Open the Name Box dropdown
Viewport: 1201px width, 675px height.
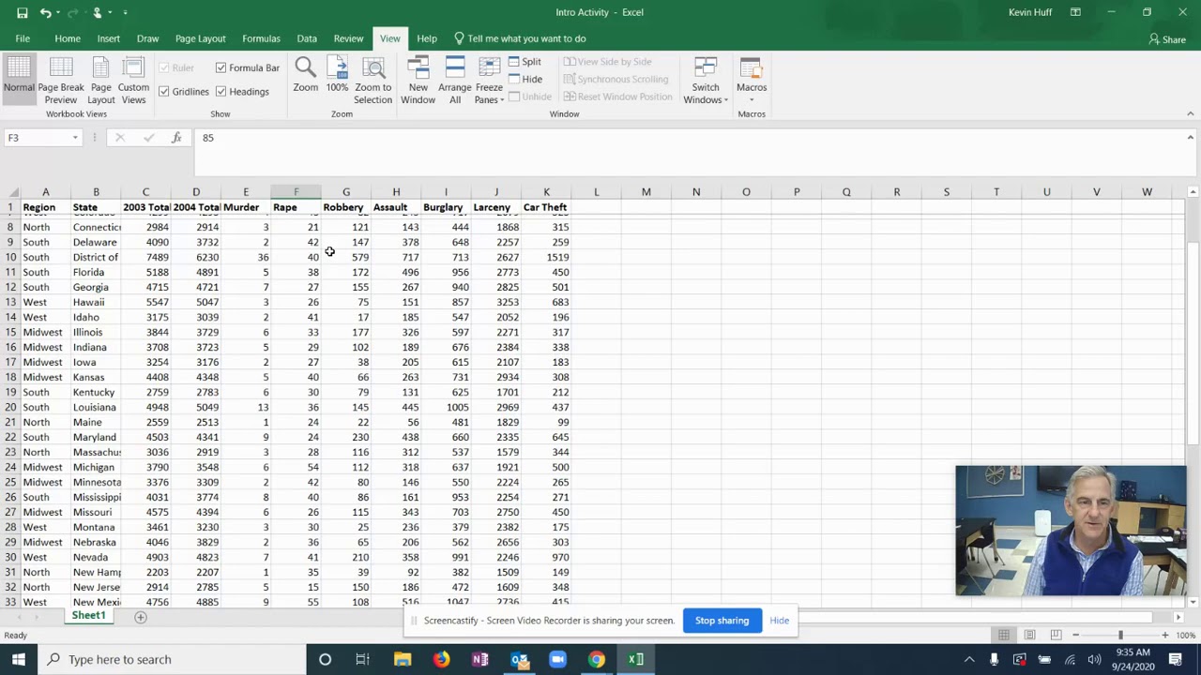click(x=75, y=138)
